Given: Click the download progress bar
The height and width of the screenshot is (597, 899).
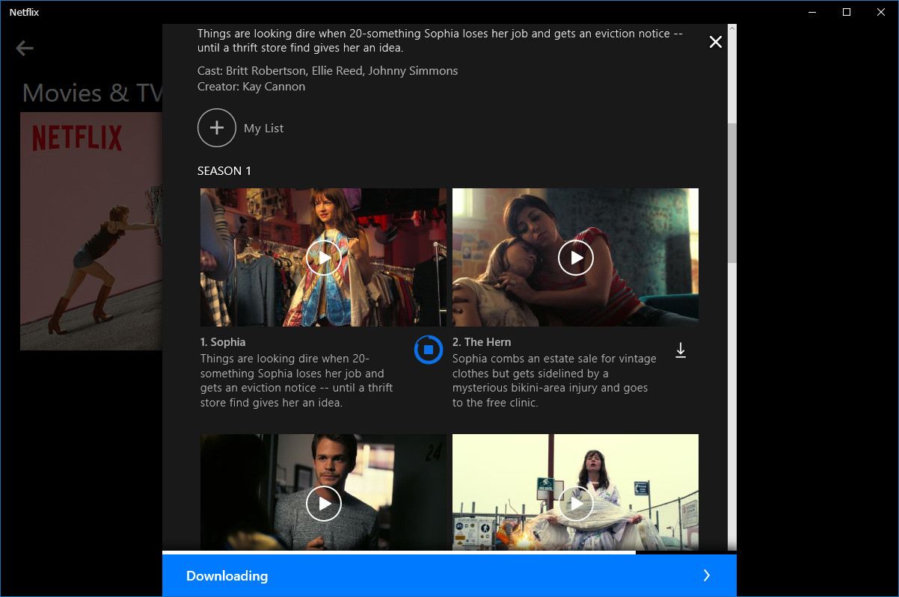Looking at the screenshot, I should pos(449,552).
